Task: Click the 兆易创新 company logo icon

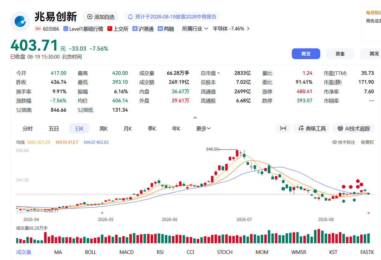Action: point(20,21)
